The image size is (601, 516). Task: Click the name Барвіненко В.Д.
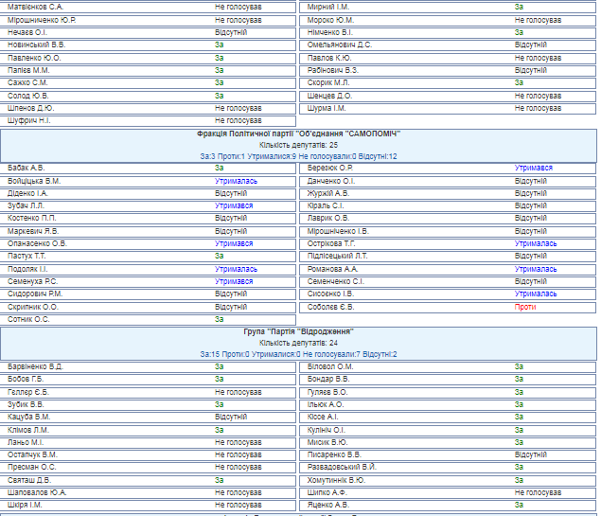point(35,365)
